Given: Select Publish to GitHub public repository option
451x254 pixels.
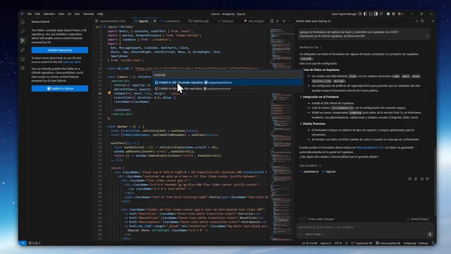Looking at the screenshot, I should 228,89.
